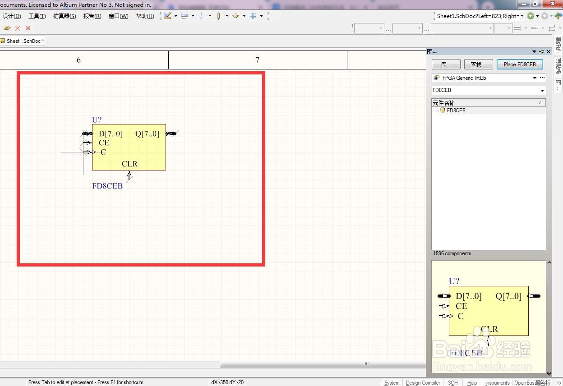563x386 pixels.
Task: Open the Libraries panel options triangle
Action: point(535,51)
